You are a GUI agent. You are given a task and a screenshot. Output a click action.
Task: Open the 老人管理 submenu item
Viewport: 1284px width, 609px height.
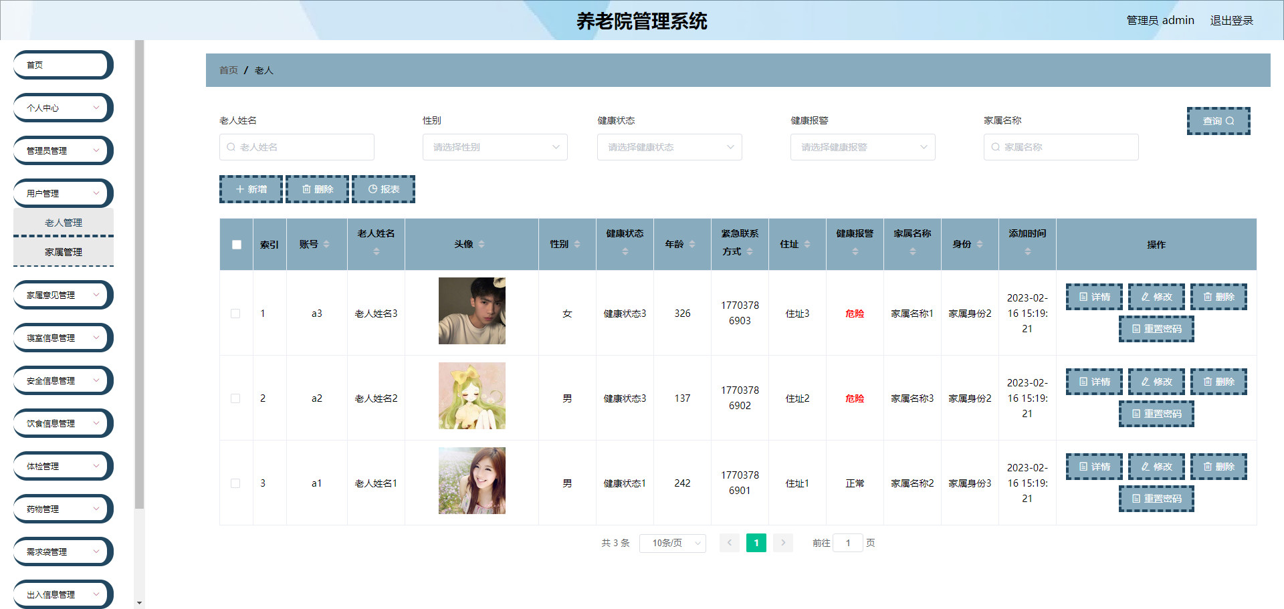click(64, 223)
